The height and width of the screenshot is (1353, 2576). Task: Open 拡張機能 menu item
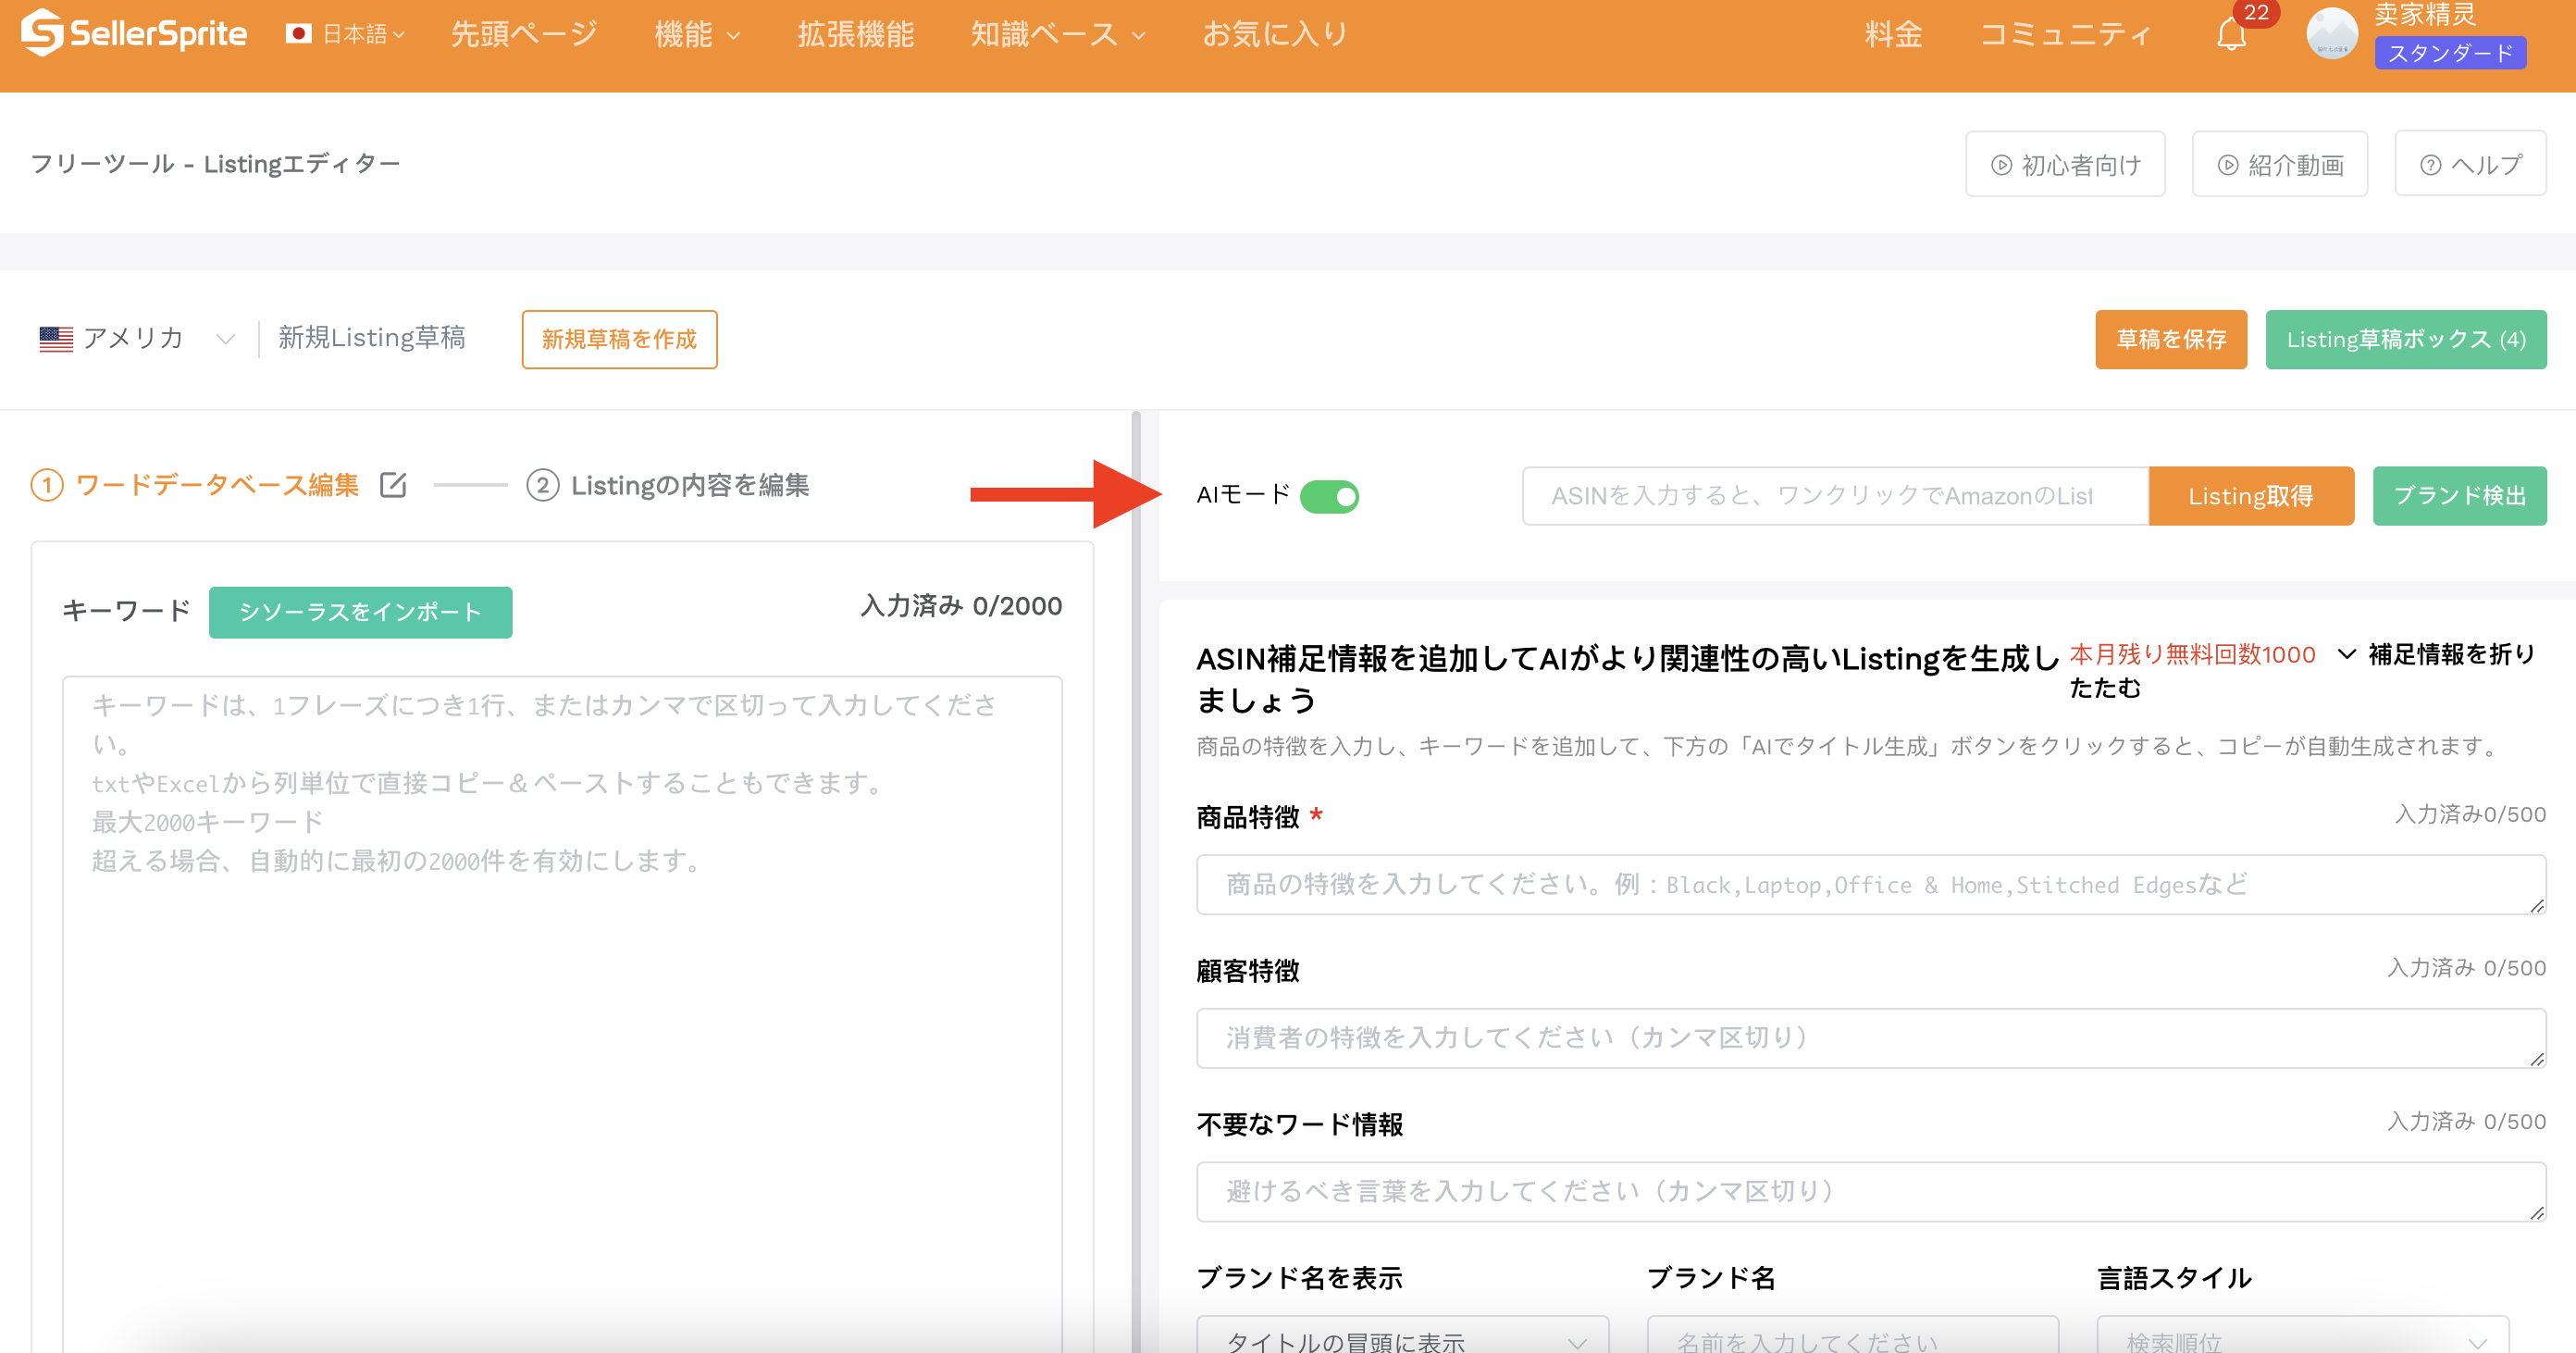tap(855, 34)
